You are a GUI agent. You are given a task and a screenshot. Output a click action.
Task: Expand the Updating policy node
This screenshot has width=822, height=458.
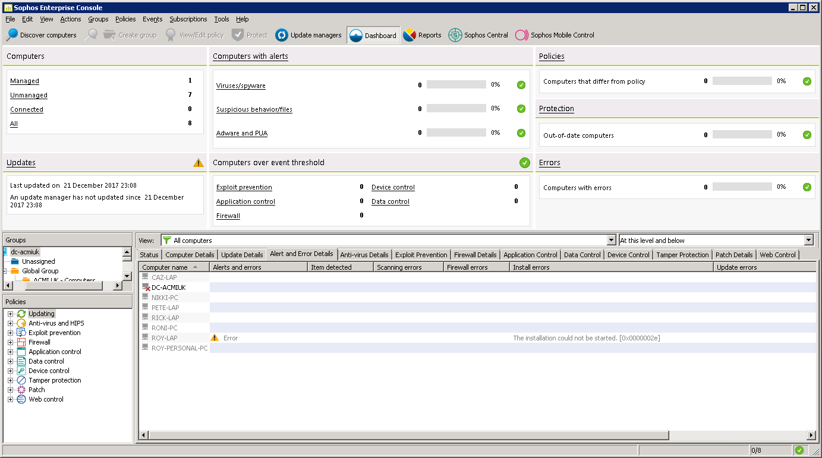[x=10, y=314]
